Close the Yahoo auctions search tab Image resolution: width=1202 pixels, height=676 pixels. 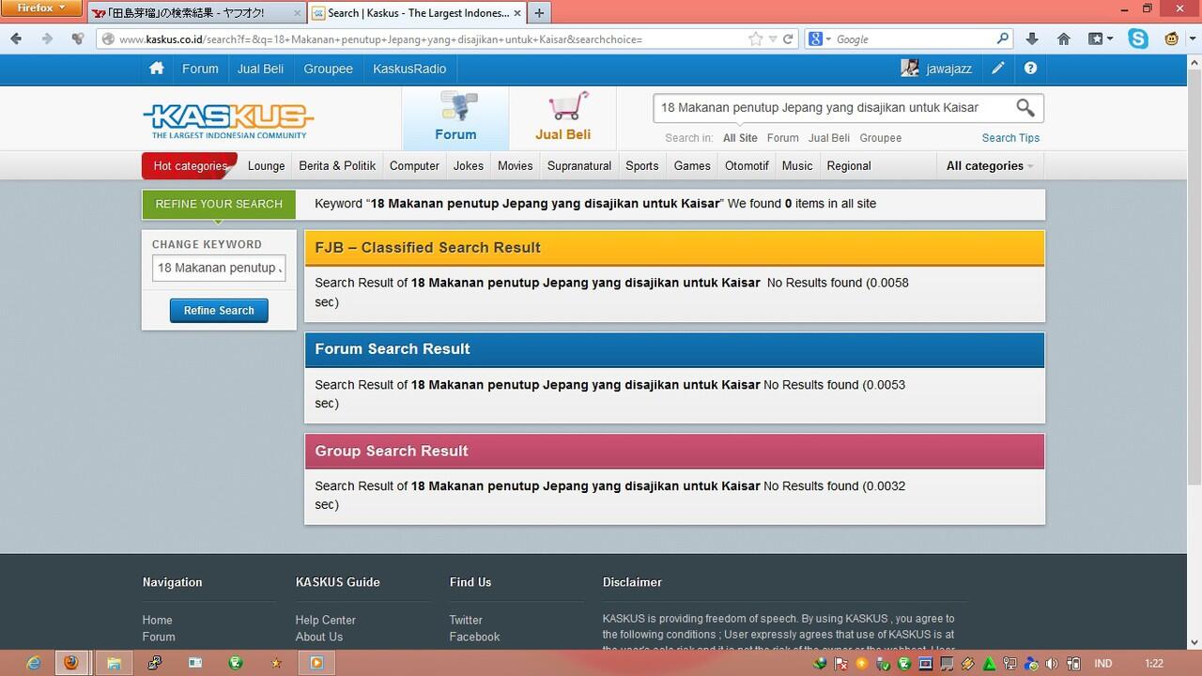click(298, 13)
